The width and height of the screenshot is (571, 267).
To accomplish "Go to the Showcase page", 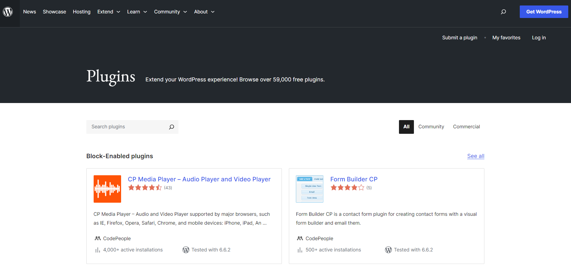I will 54,12.
